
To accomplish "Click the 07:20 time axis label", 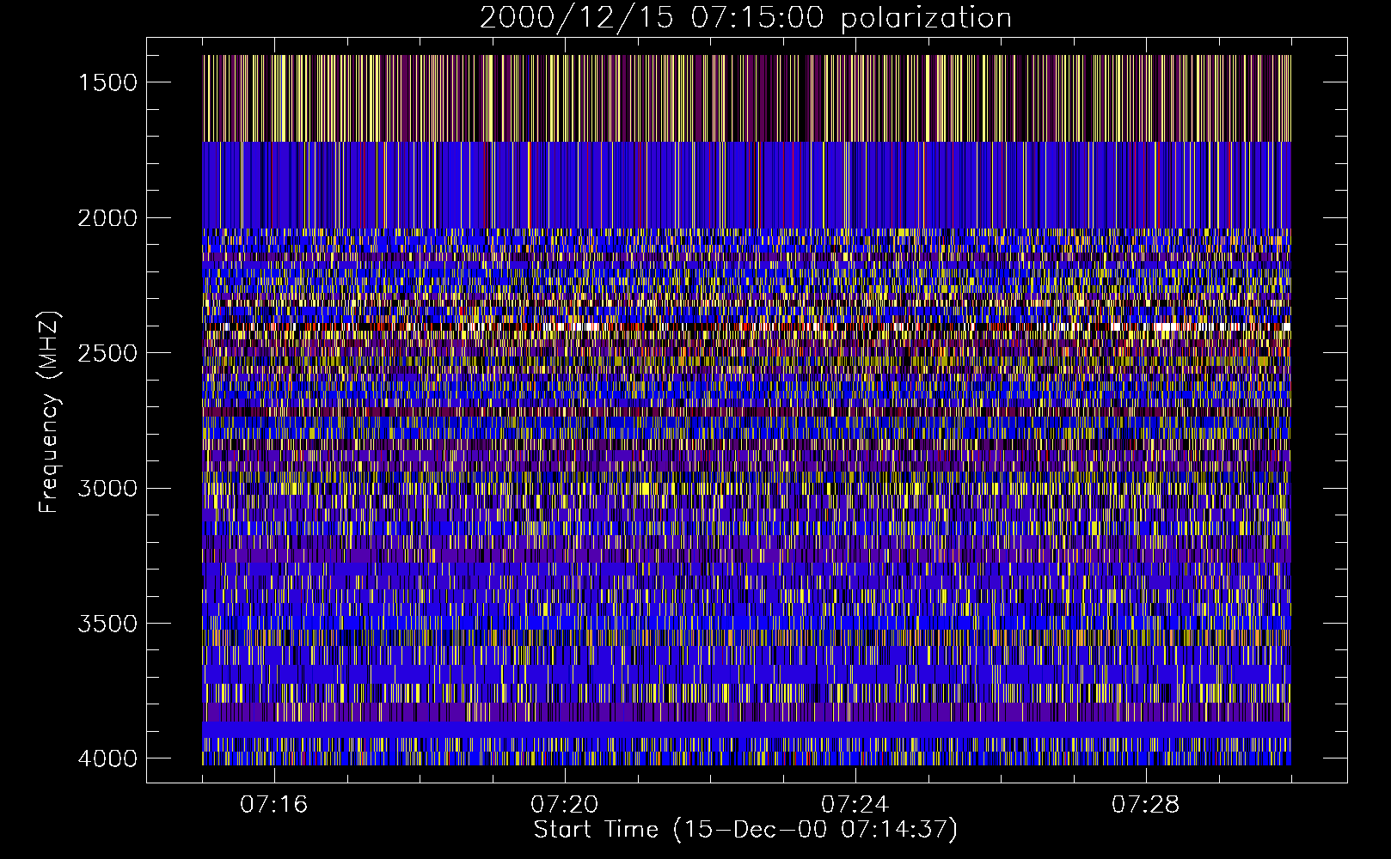I will (564, 805).
